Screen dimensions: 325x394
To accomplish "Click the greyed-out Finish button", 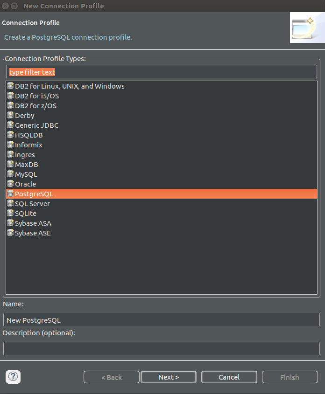I will coord(290,377).
